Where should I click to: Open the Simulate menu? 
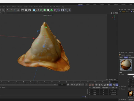tap(31, 7)
